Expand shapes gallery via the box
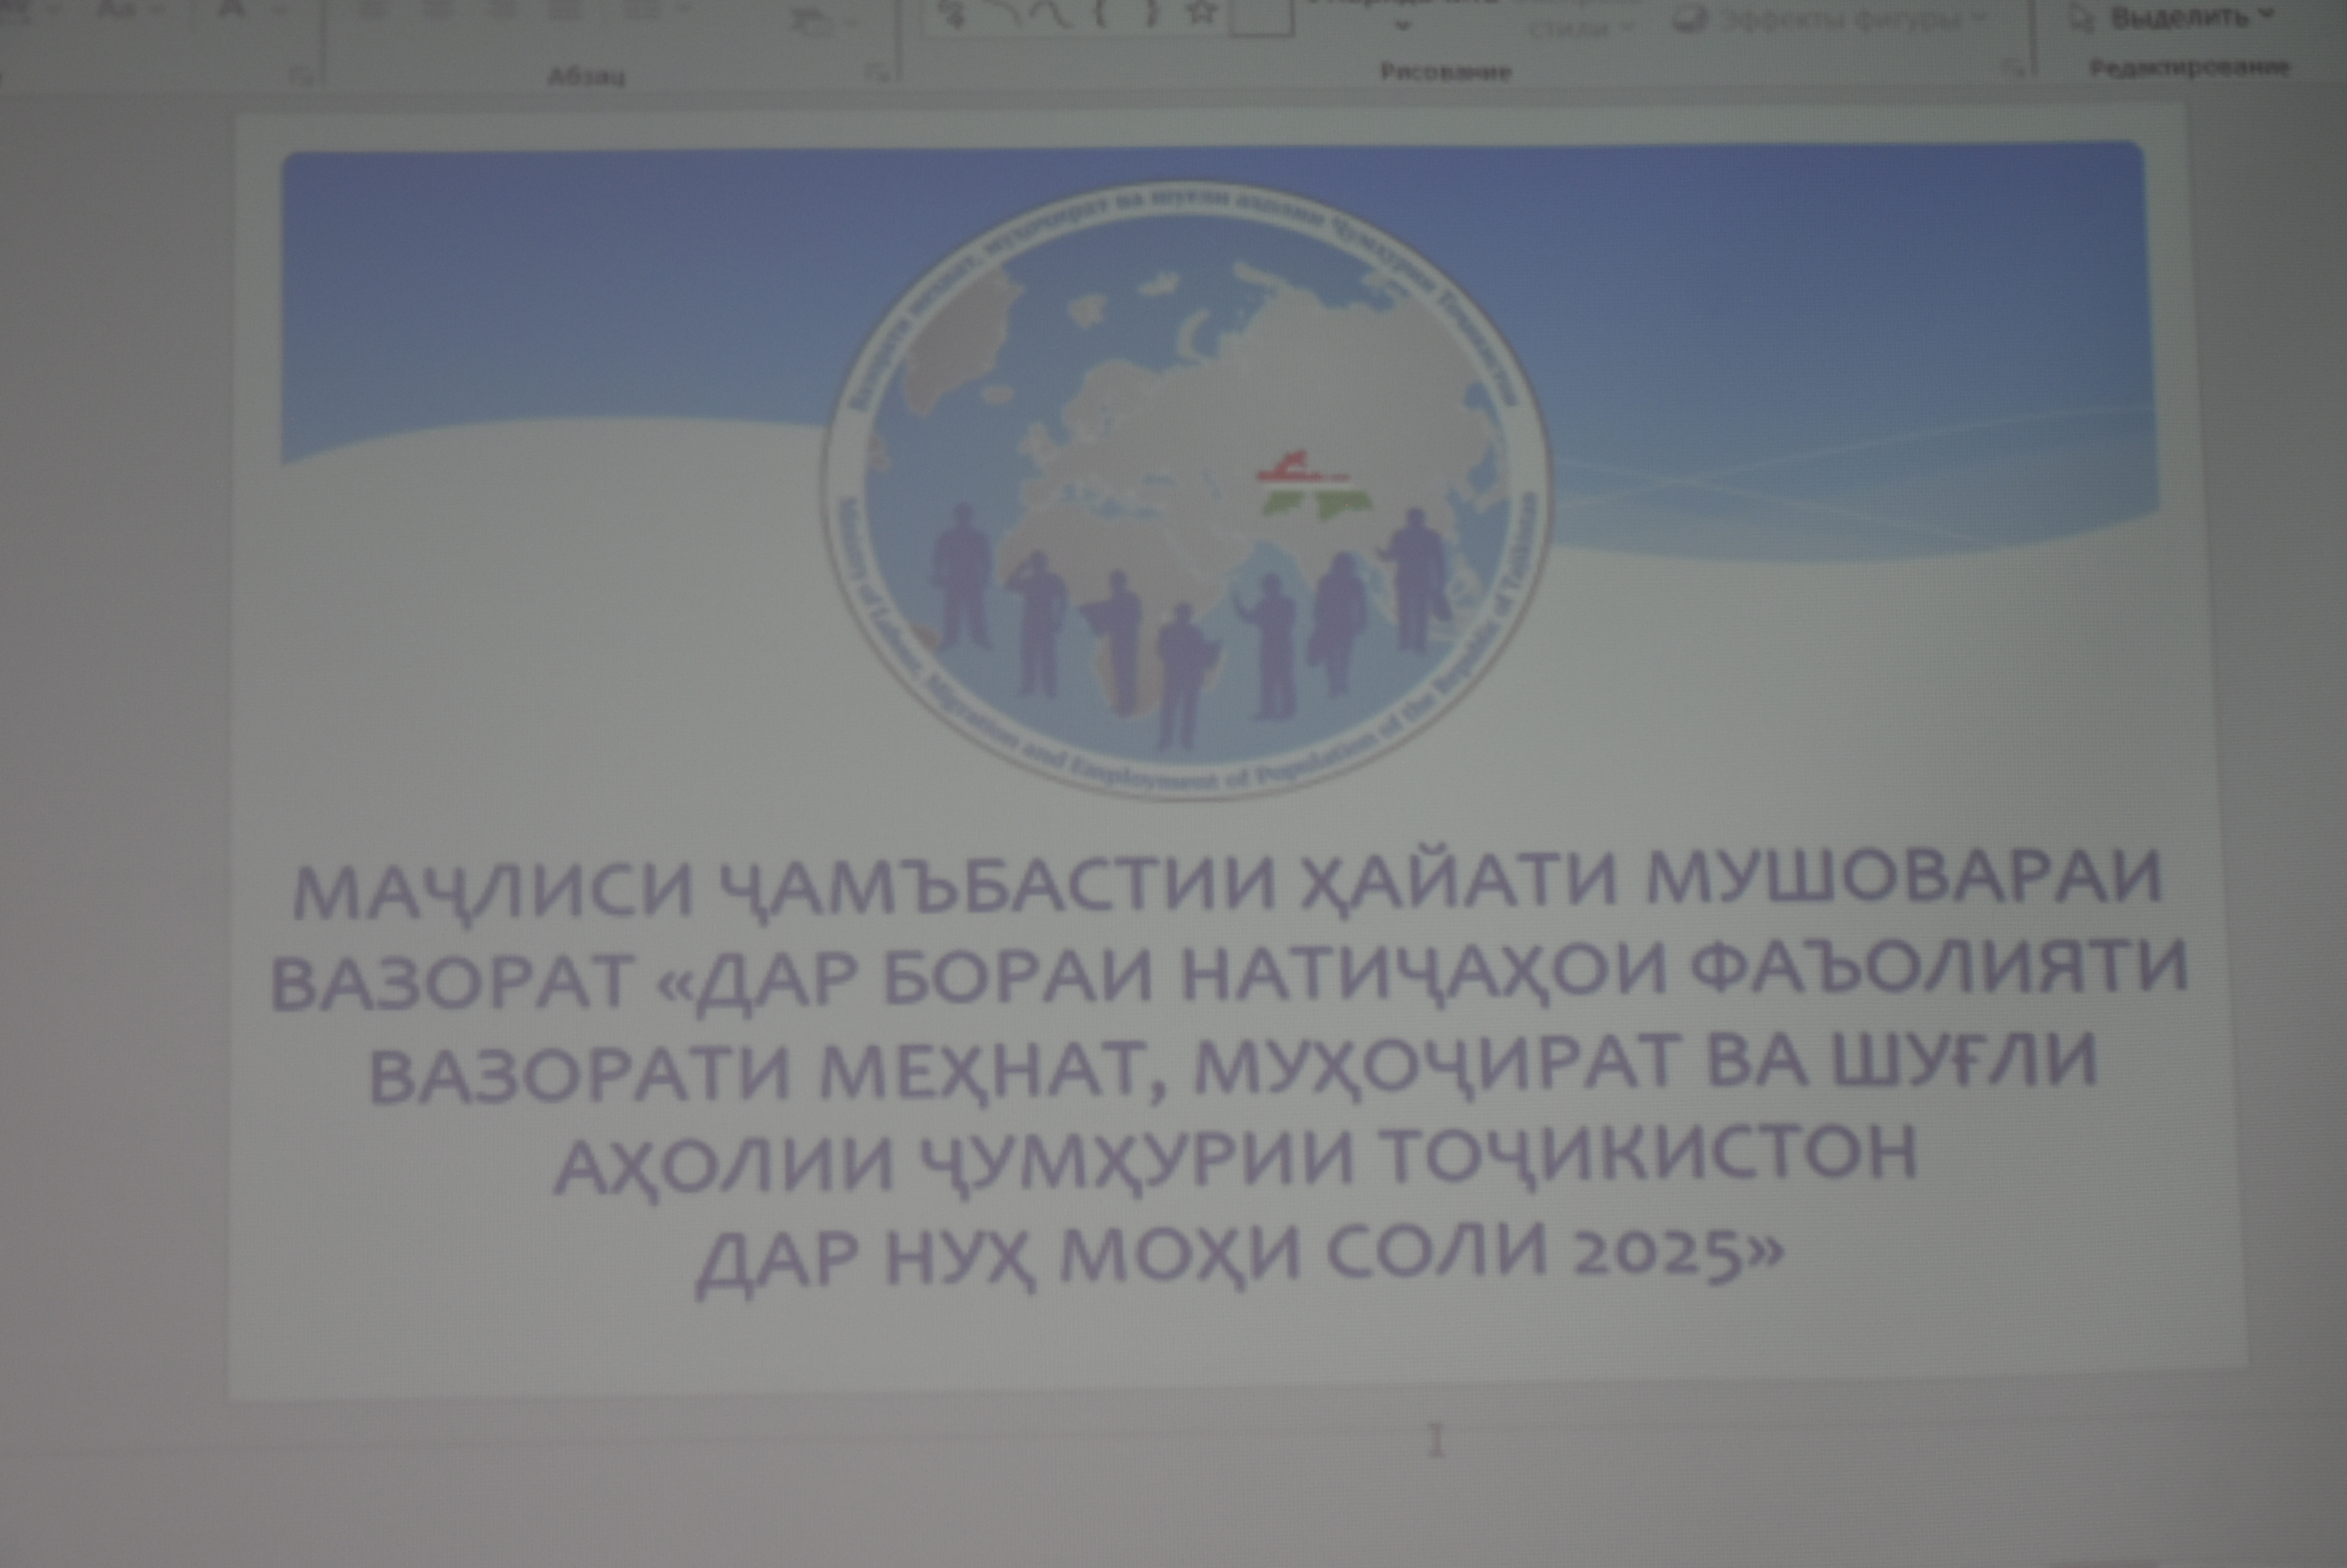The image size is (2347, 1568). click(1263, 18)
